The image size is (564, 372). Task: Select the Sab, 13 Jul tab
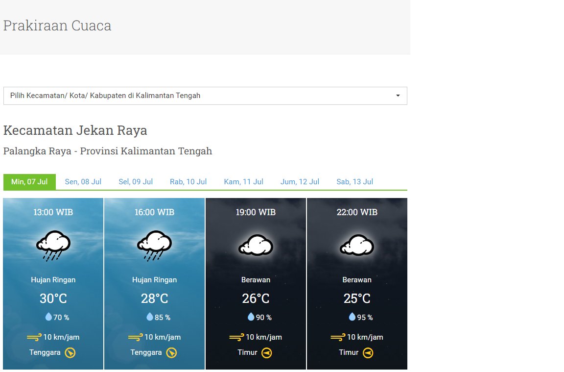pos(354,182)
